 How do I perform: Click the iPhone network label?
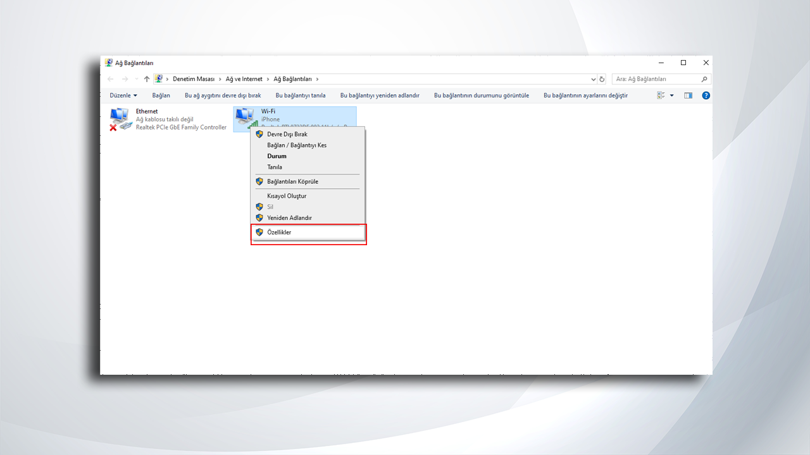[270, 119]
